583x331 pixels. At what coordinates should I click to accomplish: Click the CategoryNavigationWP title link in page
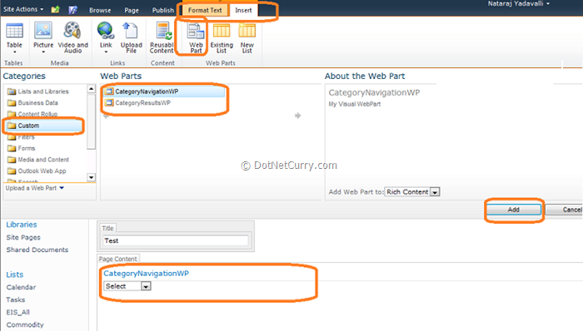click(146, 274)
